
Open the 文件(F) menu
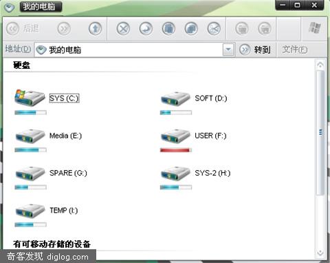click(x=295, y=50)
